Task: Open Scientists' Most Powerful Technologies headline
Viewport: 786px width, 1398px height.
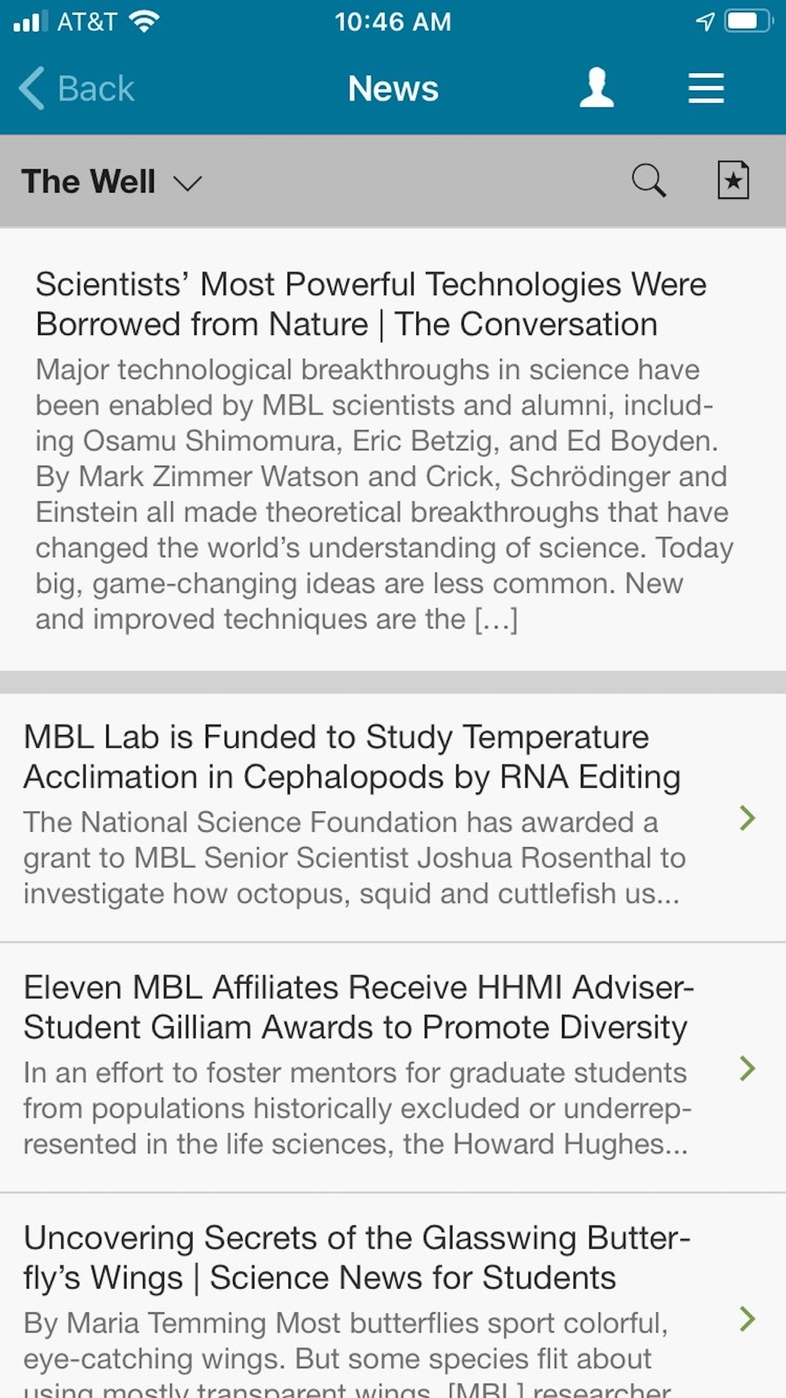Action: click(370, 304)
